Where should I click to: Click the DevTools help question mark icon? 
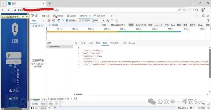203,16
